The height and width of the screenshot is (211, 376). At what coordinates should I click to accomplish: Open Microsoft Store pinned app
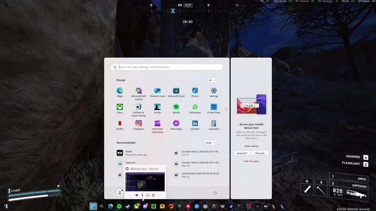[x=176, y=92]
